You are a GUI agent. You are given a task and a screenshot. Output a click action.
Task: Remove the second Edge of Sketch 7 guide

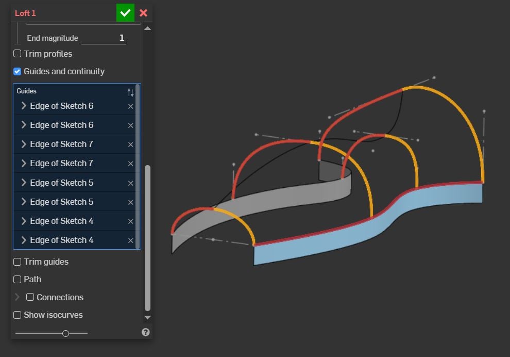[130, 164]
